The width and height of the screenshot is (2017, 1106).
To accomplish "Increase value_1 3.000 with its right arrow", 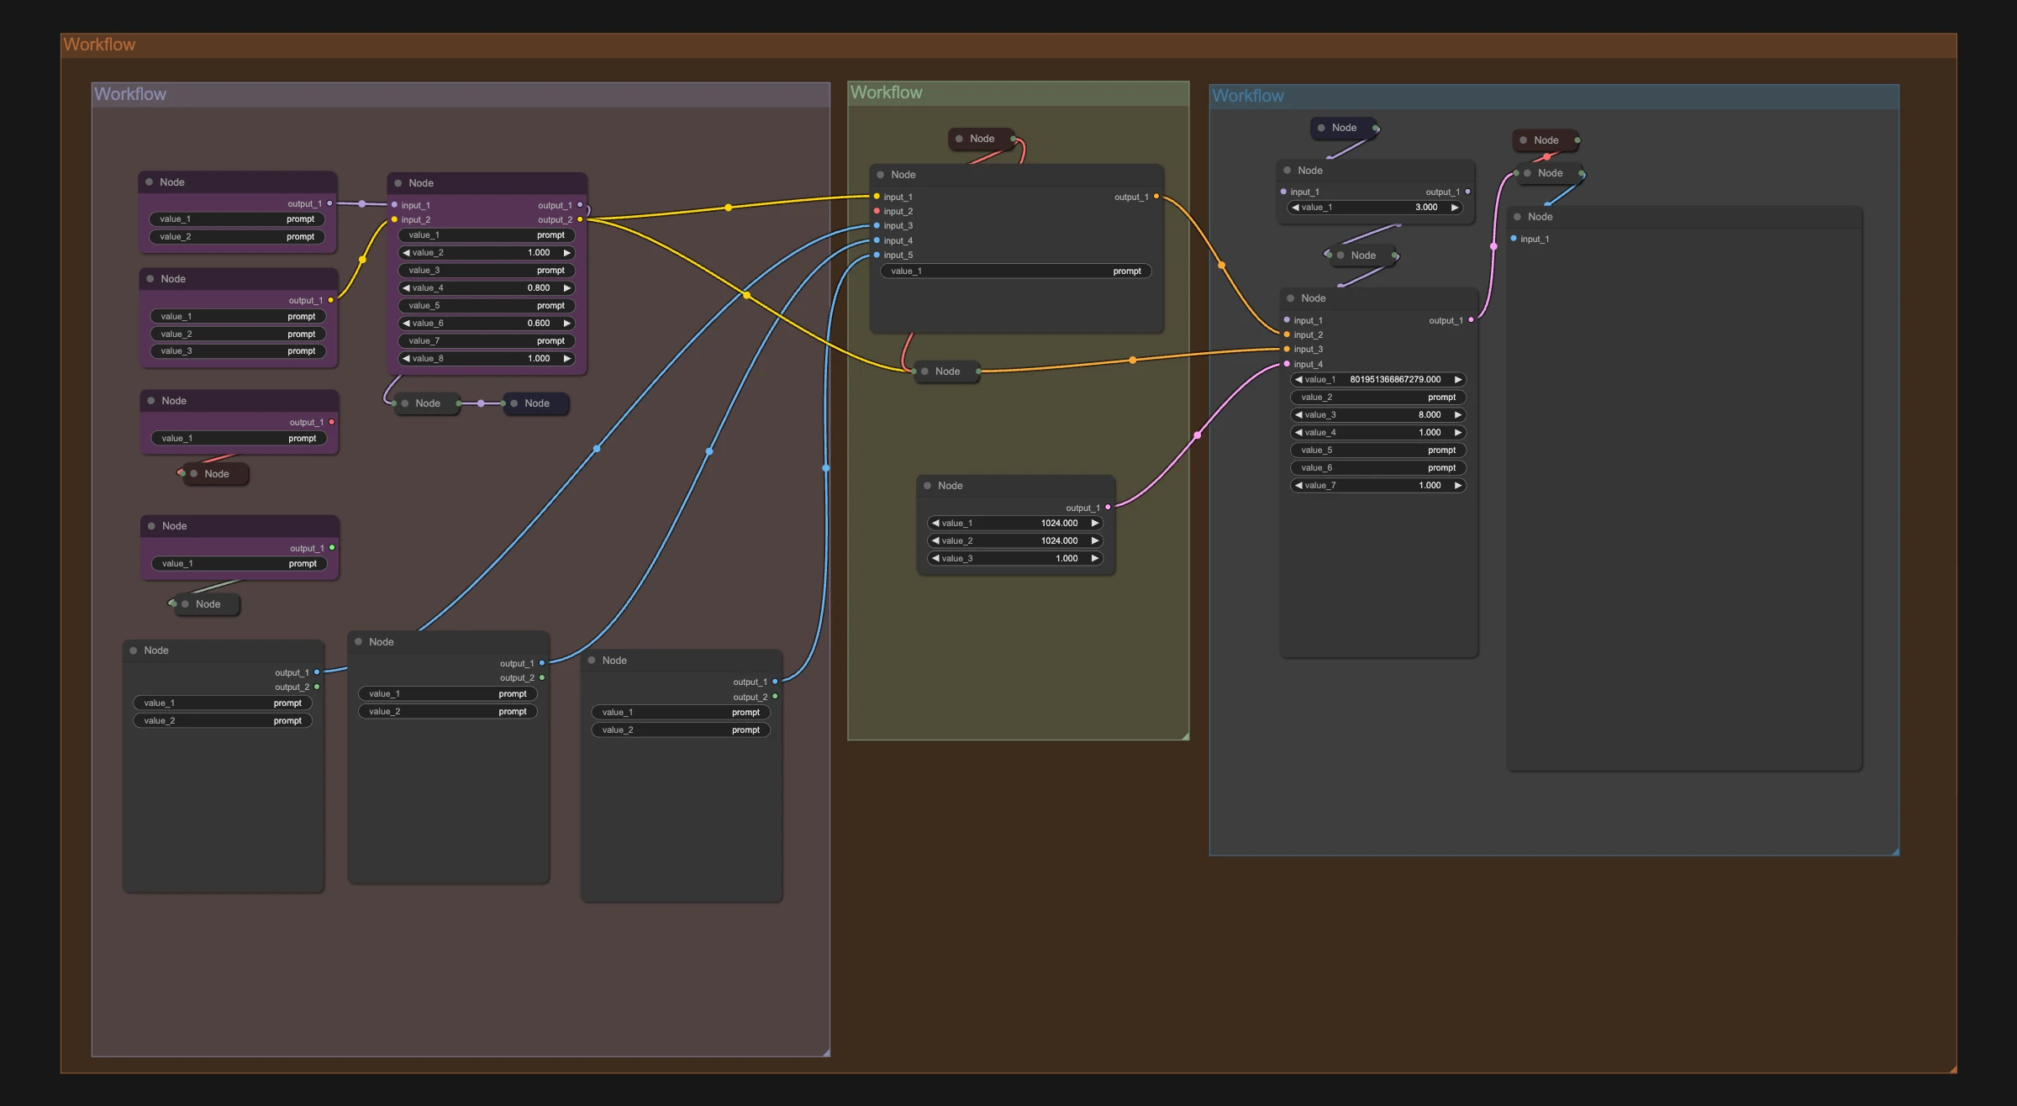I will (x=1455, y=208).
